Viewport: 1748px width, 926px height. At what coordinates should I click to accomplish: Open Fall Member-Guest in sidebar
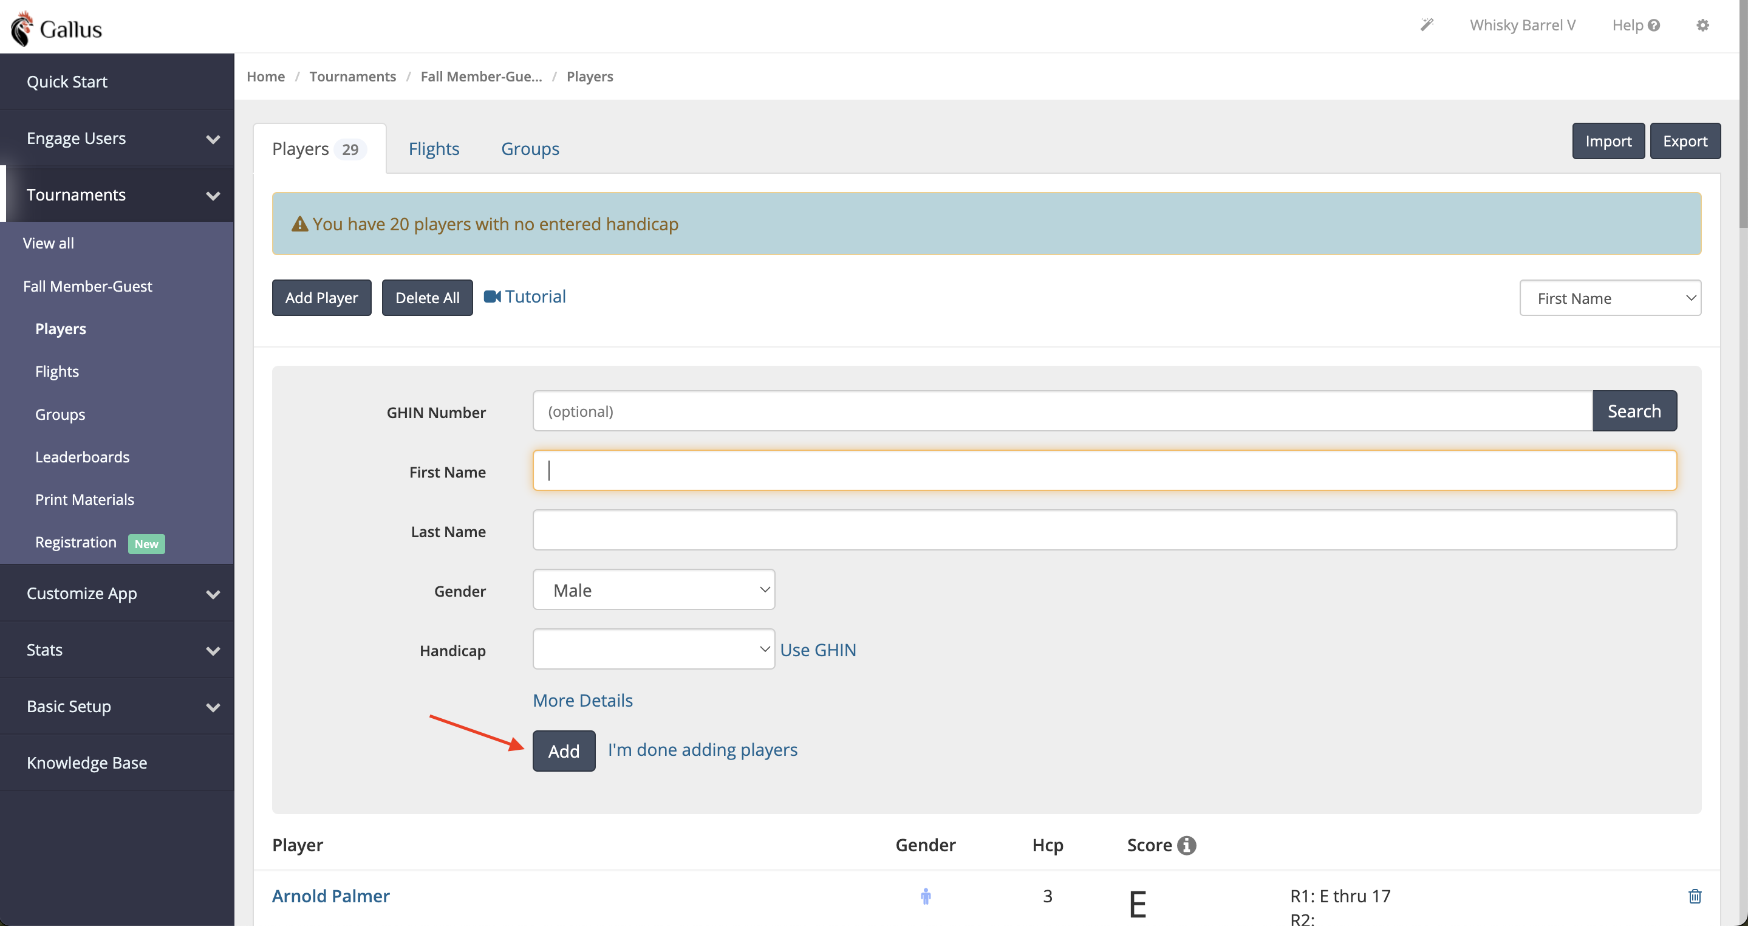(x=87, y=287)
